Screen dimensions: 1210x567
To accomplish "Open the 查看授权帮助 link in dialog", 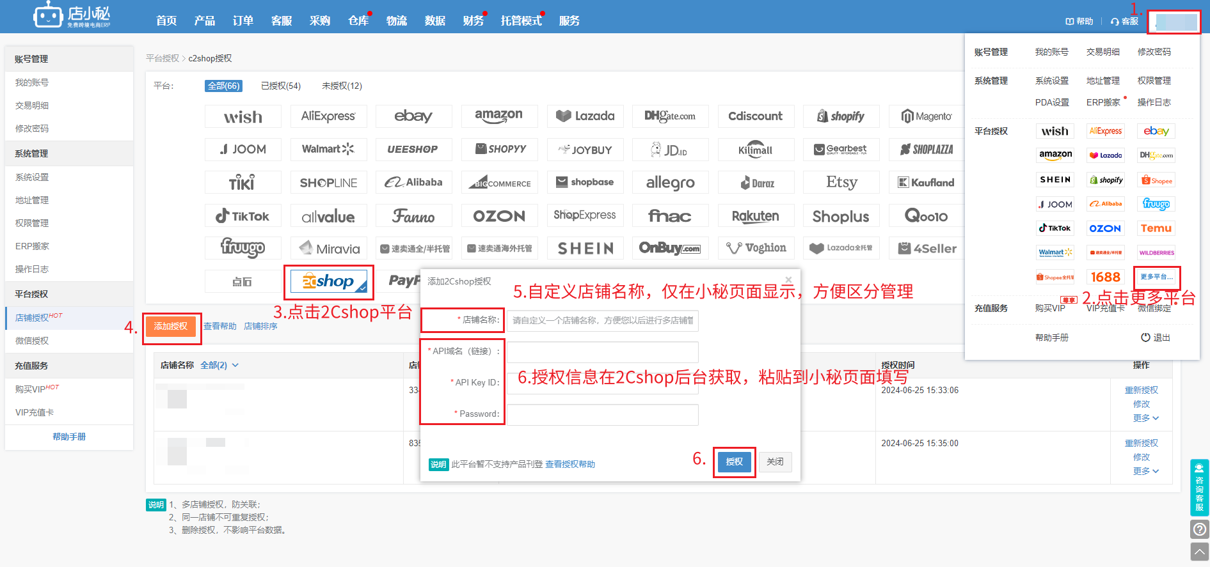I will (570, 464).
